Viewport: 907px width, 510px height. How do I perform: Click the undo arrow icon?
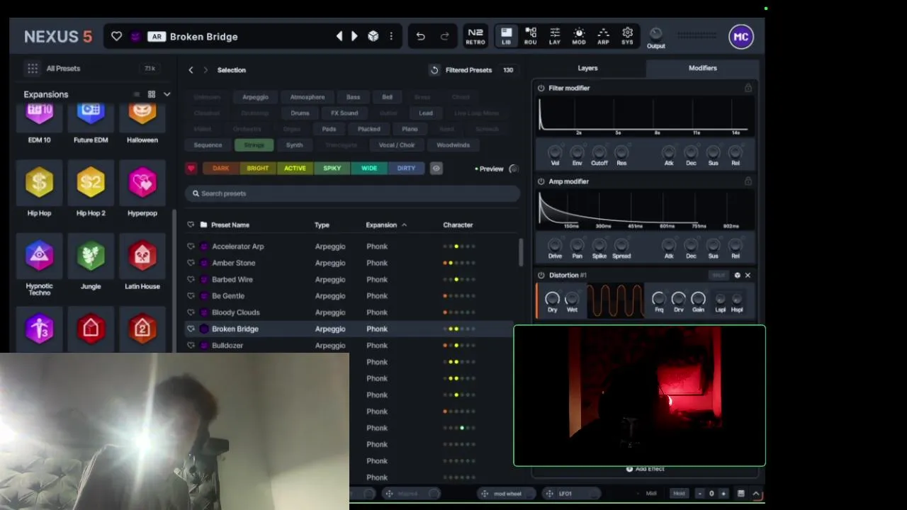[x=420, y=36]
